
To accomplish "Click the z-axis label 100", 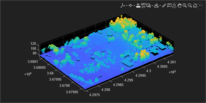I will (x=33, y=48).
